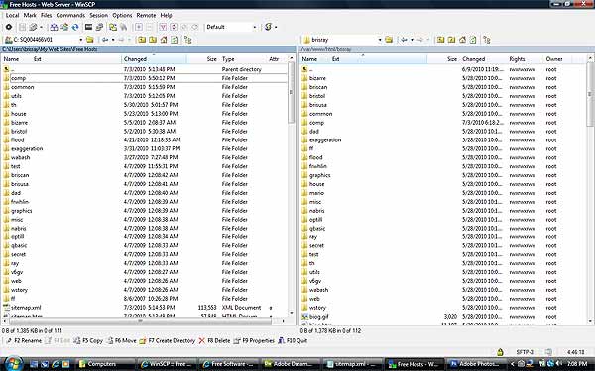Image resolution: width=595 pixels, height=371 pixels.
Task: Toggle the local directory tree icon
Action: (187, 40)
